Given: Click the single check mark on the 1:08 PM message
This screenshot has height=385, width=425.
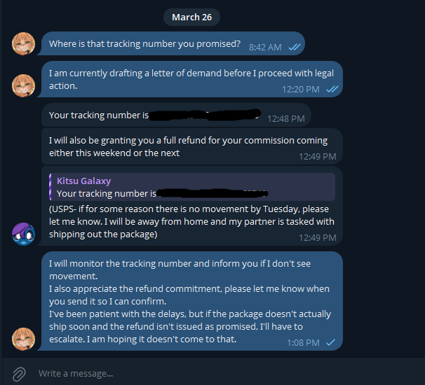Looking at the screenshot, I should 330,342.
